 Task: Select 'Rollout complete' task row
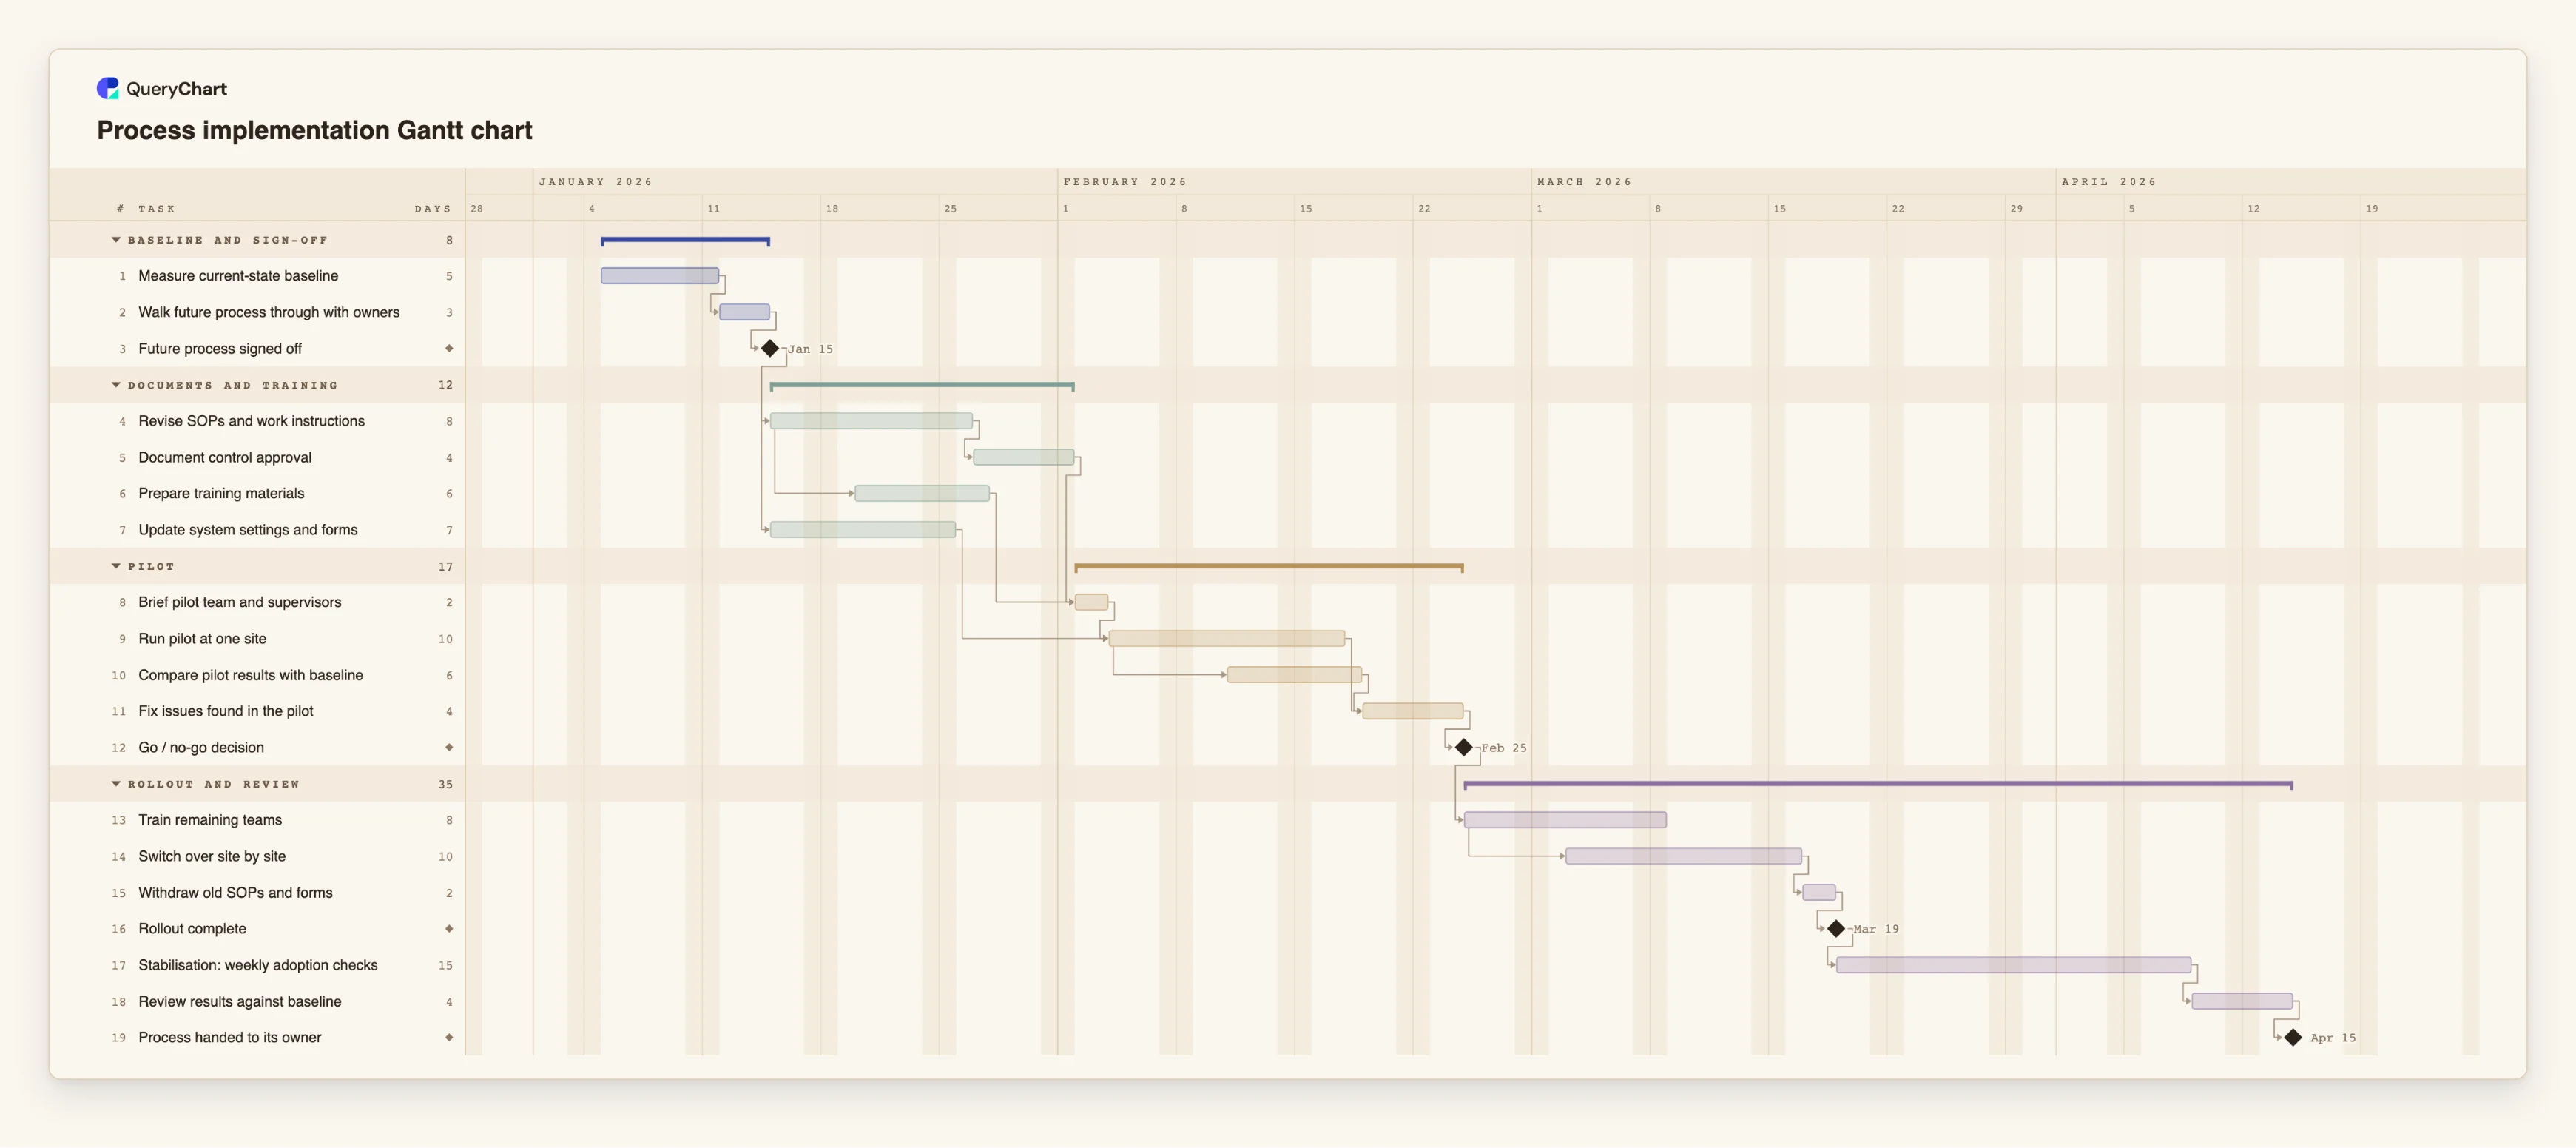point(257,929)
